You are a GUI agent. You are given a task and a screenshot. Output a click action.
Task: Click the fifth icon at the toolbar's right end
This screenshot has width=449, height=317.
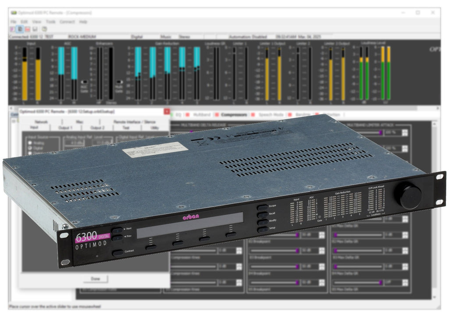tap(44, 29)
